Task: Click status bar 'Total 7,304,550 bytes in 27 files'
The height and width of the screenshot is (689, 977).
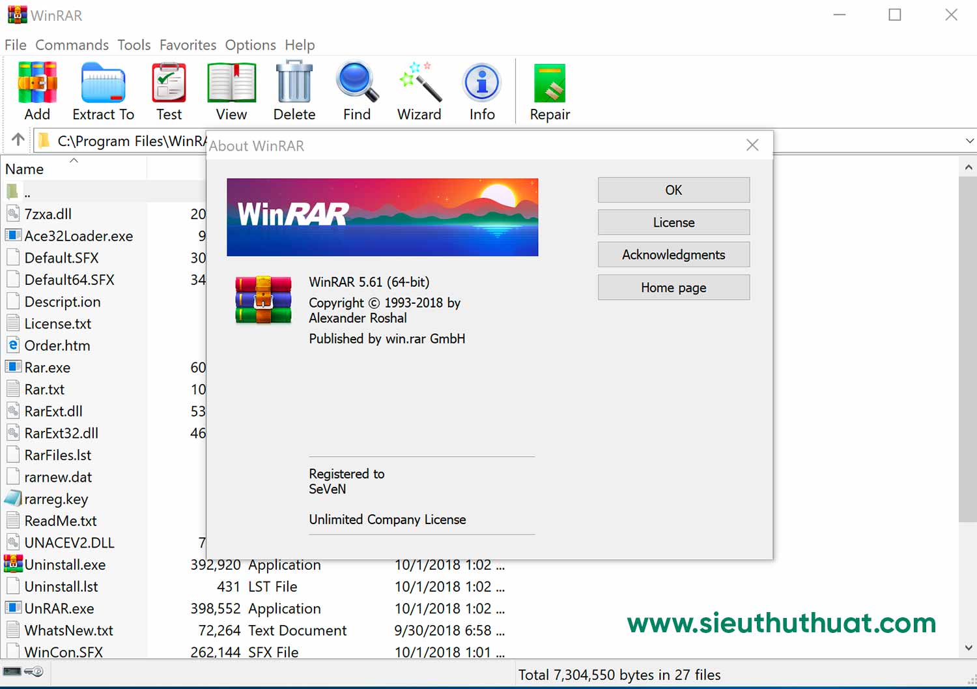Action: pos(619,675)
